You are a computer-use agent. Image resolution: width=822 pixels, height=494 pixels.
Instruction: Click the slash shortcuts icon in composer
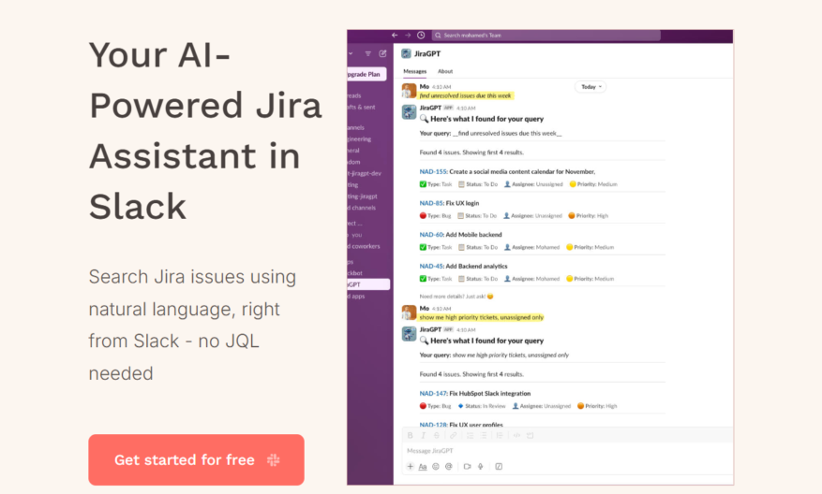[x=499, y=466]
